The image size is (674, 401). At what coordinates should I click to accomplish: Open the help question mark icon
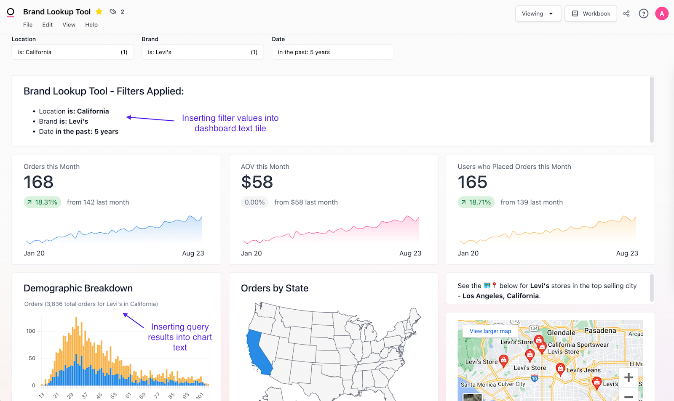pos(643,13)
